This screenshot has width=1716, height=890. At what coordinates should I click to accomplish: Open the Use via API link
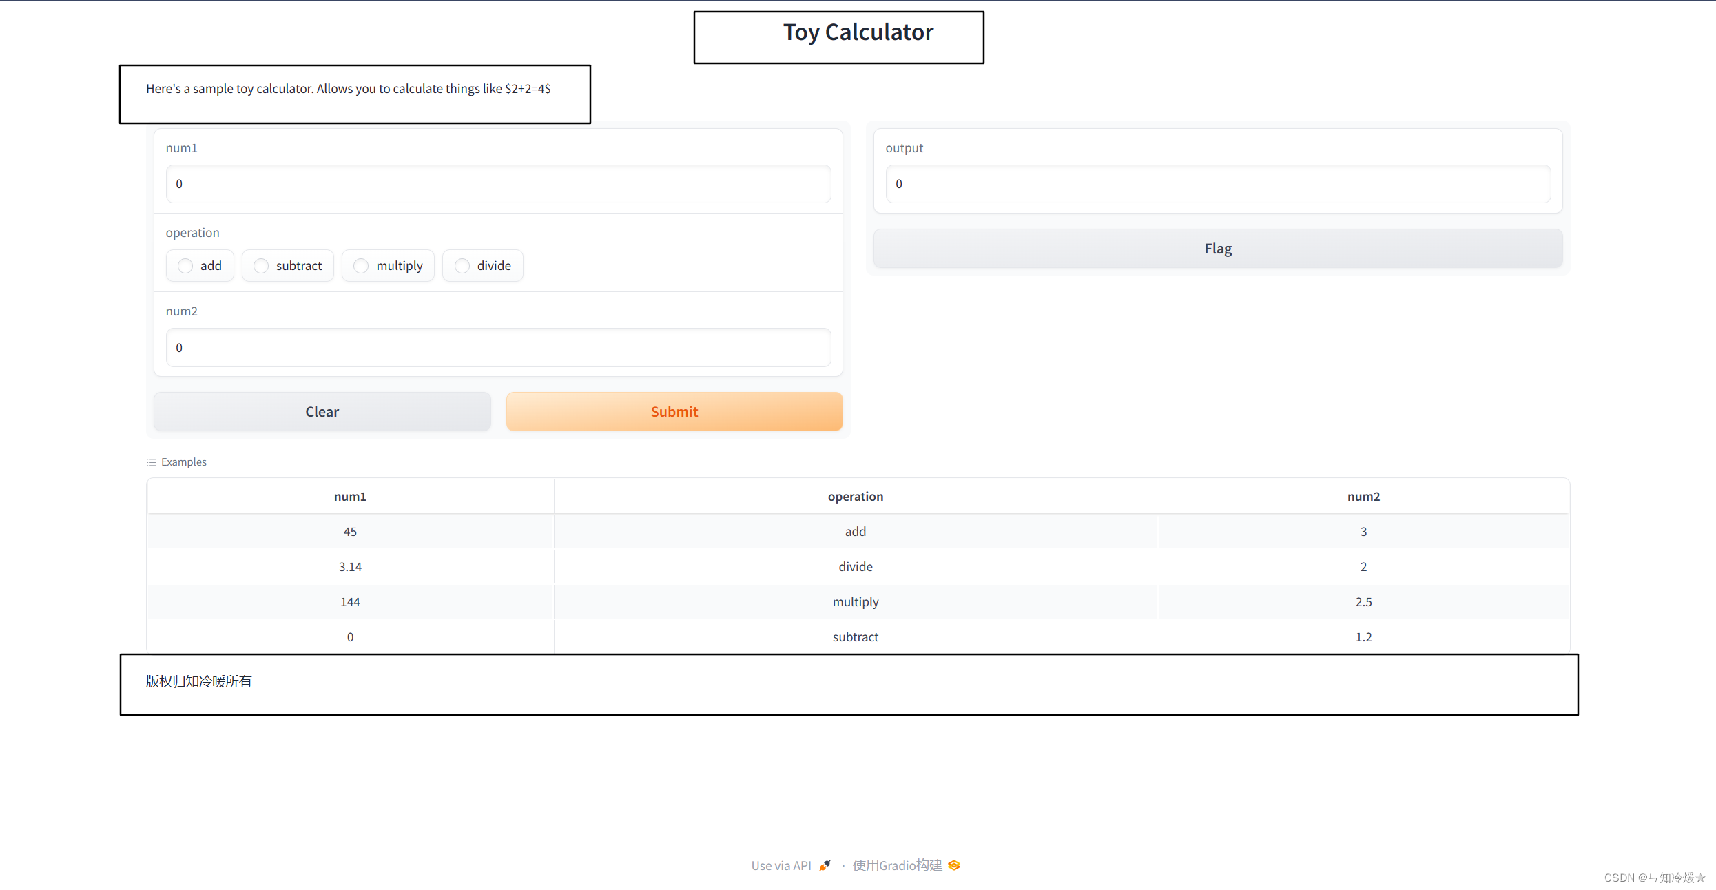click(x=781, y=865)
